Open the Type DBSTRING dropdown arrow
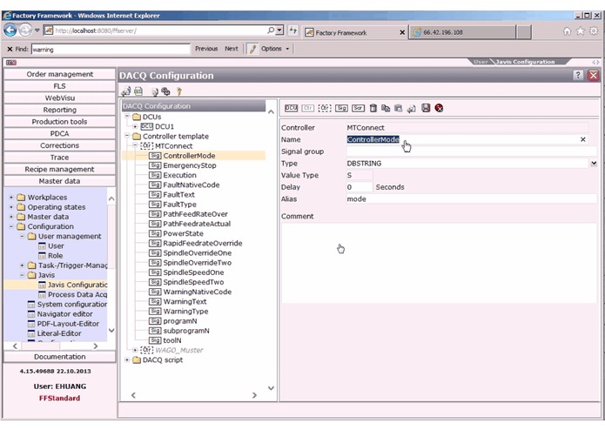Viewport: 605px width, 430px height. (594, 164)
